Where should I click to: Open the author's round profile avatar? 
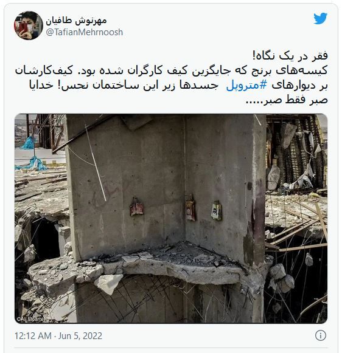[29, 26]
